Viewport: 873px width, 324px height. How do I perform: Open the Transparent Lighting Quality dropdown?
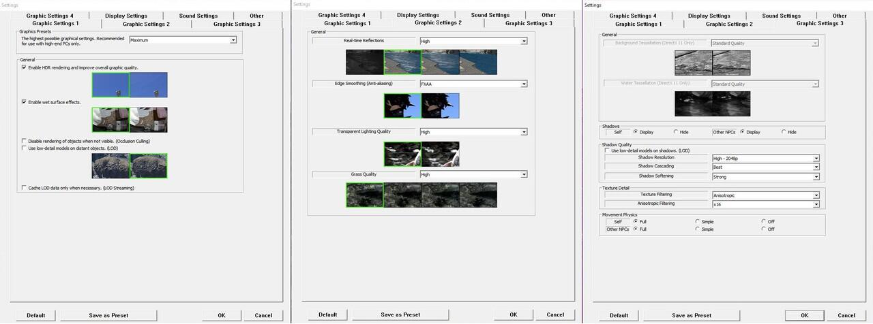click(x=473, y=132)
